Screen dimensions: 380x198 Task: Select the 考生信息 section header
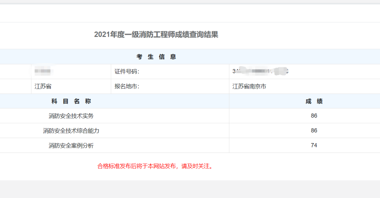(156, 57)
